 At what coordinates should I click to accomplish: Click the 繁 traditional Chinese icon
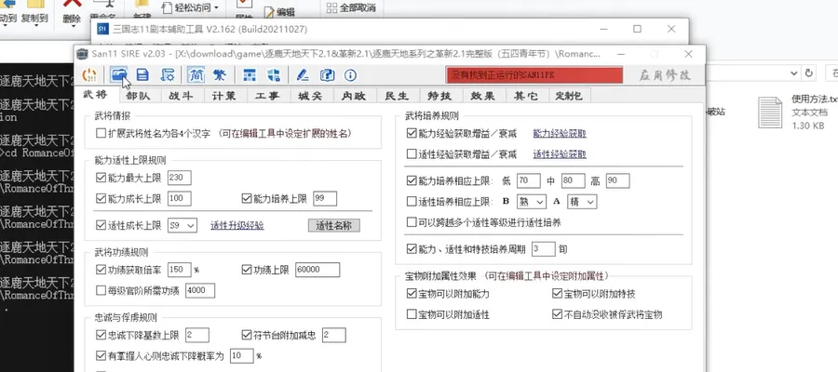click(219, 74)
